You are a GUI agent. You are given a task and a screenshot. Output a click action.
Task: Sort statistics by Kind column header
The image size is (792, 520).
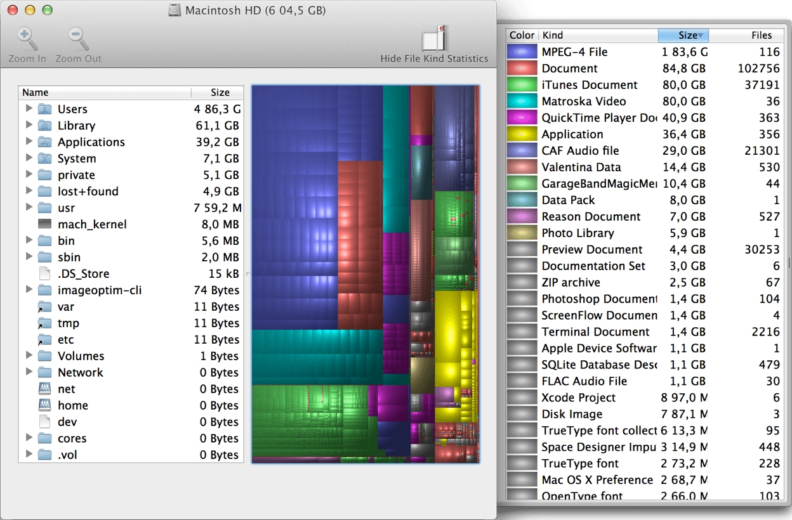click(x=598, y=36)
